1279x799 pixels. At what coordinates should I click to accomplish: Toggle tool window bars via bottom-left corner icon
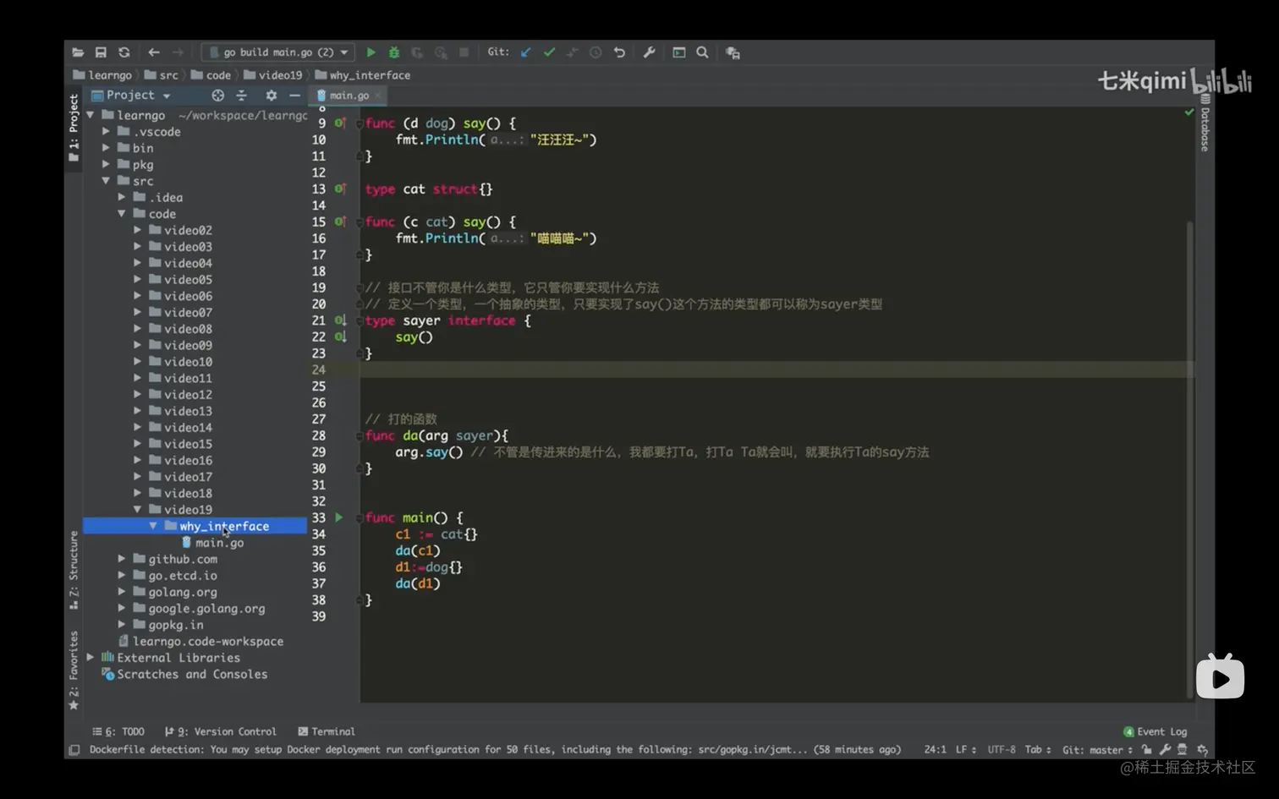(x=74, y=750)
